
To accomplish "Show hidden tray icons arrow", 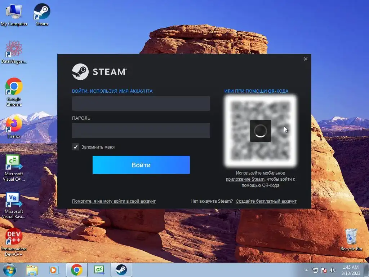I will (x=306, y=270).
